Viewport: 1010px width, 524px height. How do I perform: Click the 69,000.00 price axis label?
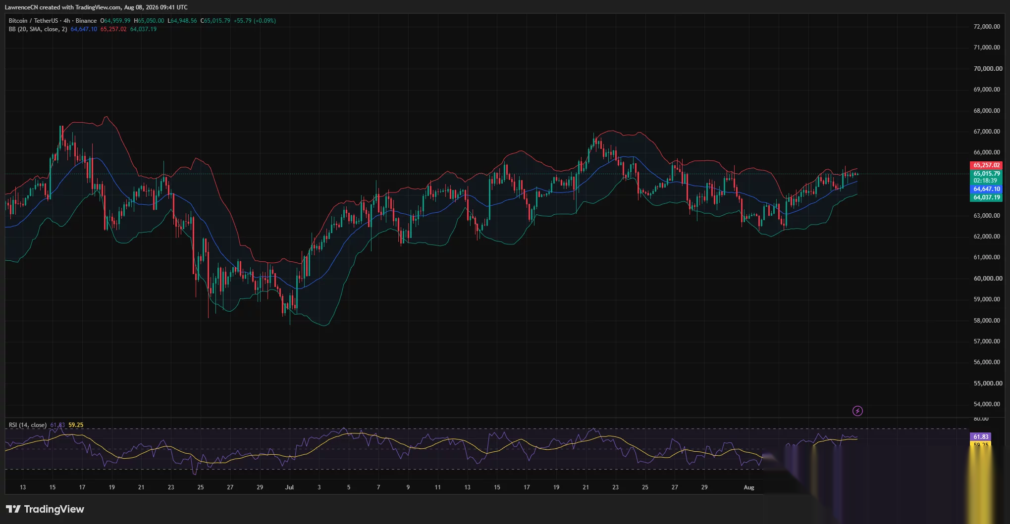[987, 90]
